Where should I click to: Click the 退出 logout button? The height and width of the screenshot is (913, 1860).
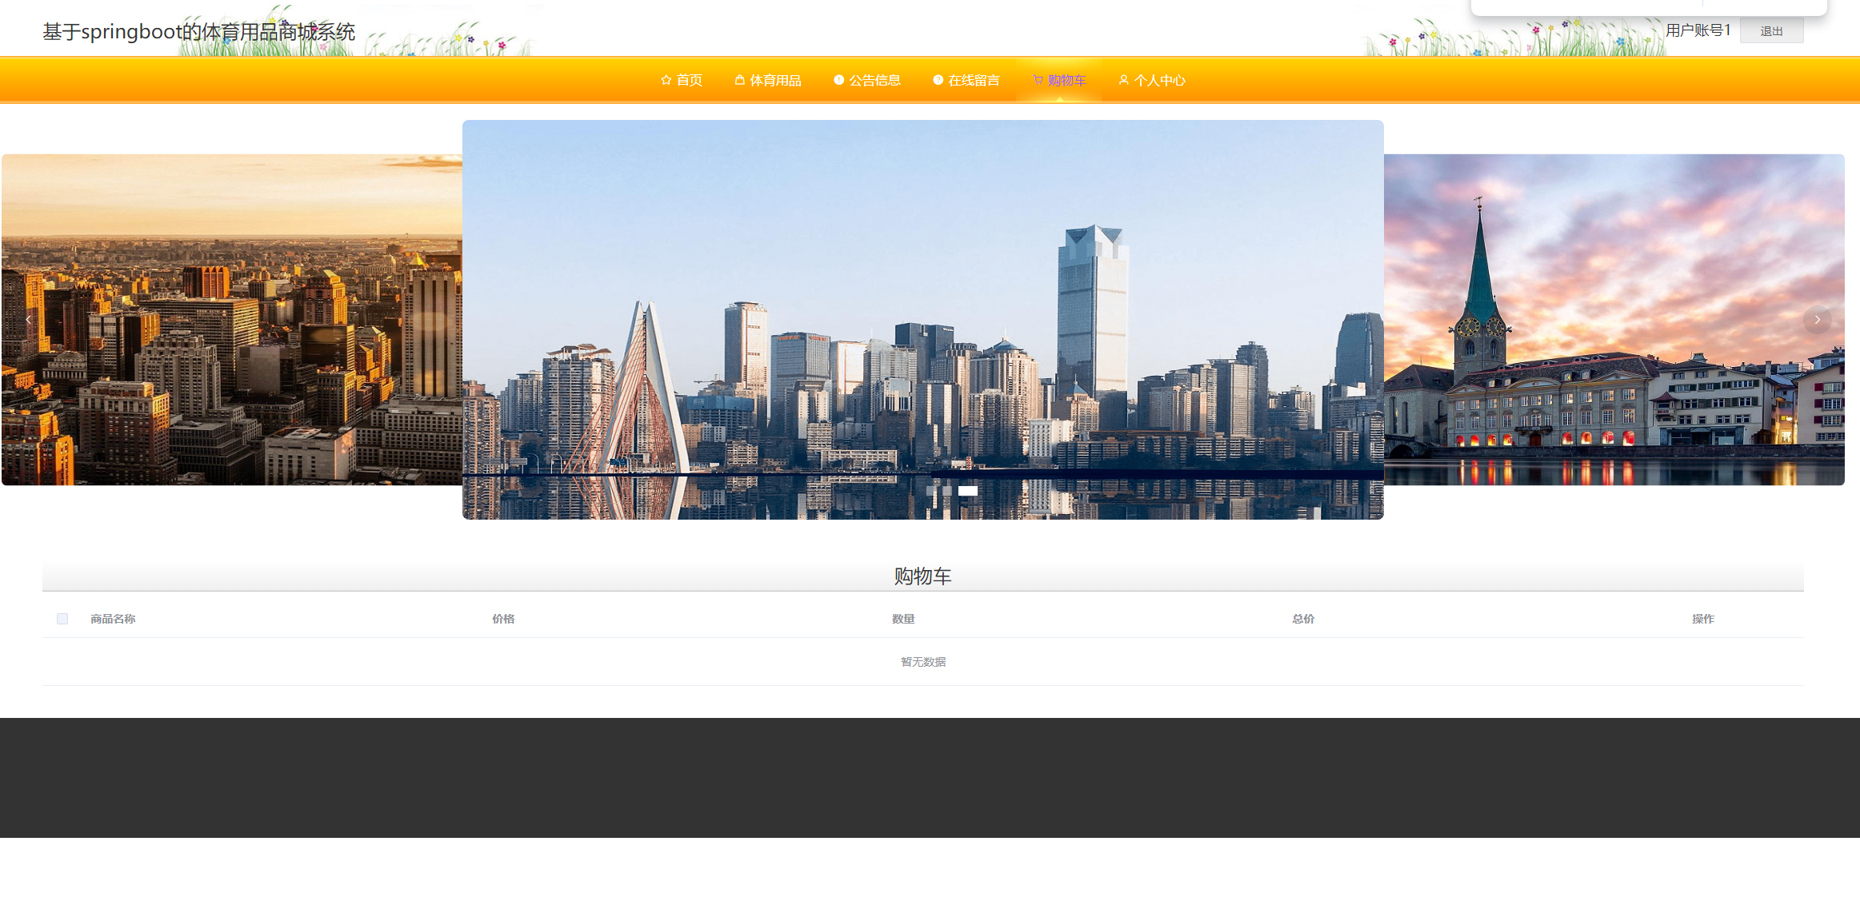(x=1771, y=31)
